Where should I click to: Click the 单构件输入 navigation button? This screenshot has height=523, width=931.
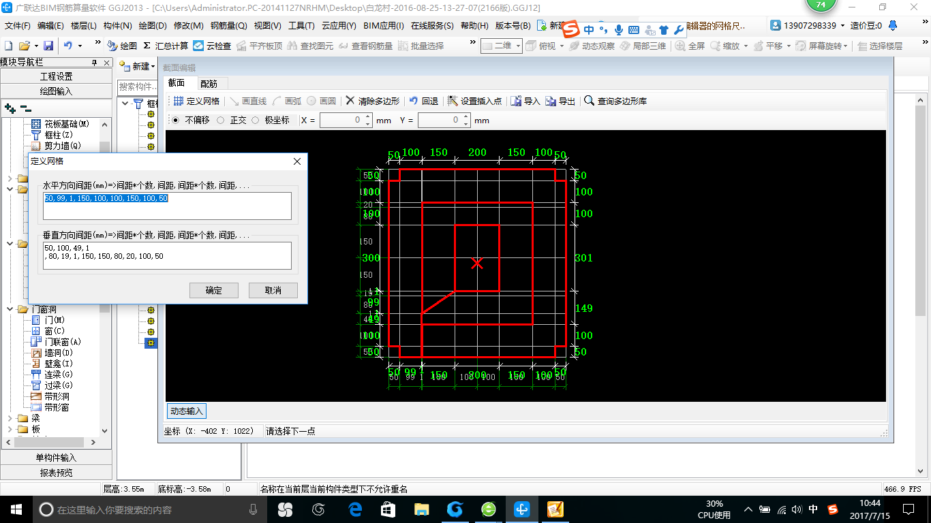tap(56, 458)
